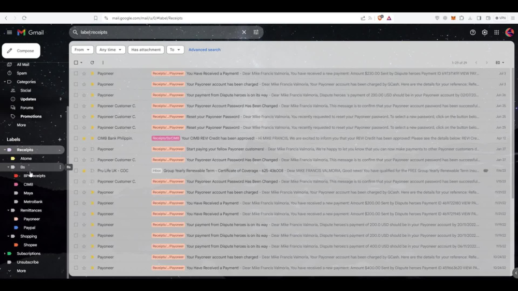Open the To filter dropdown

[x=175, y=50]
